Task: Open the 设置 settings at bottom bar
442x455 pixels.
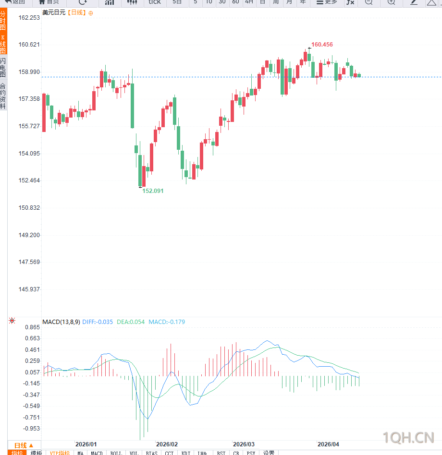Action: coord(269,453)
